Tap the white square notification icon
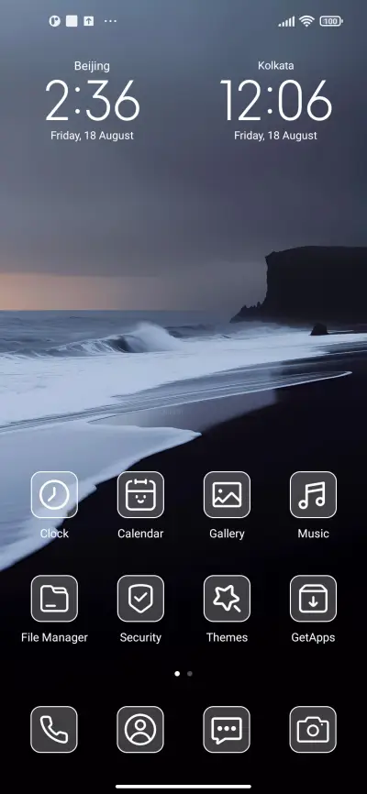This screenshot has height=794, width=367. [x=72, y=21]
